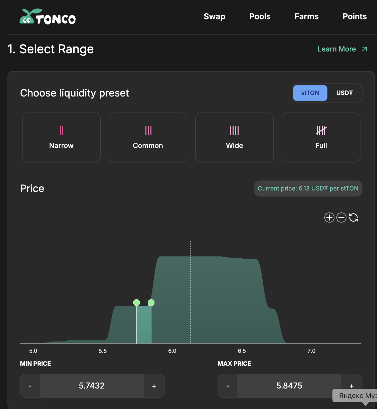Reset the price chart zoom
377x409 pixels.
[353, 217]
